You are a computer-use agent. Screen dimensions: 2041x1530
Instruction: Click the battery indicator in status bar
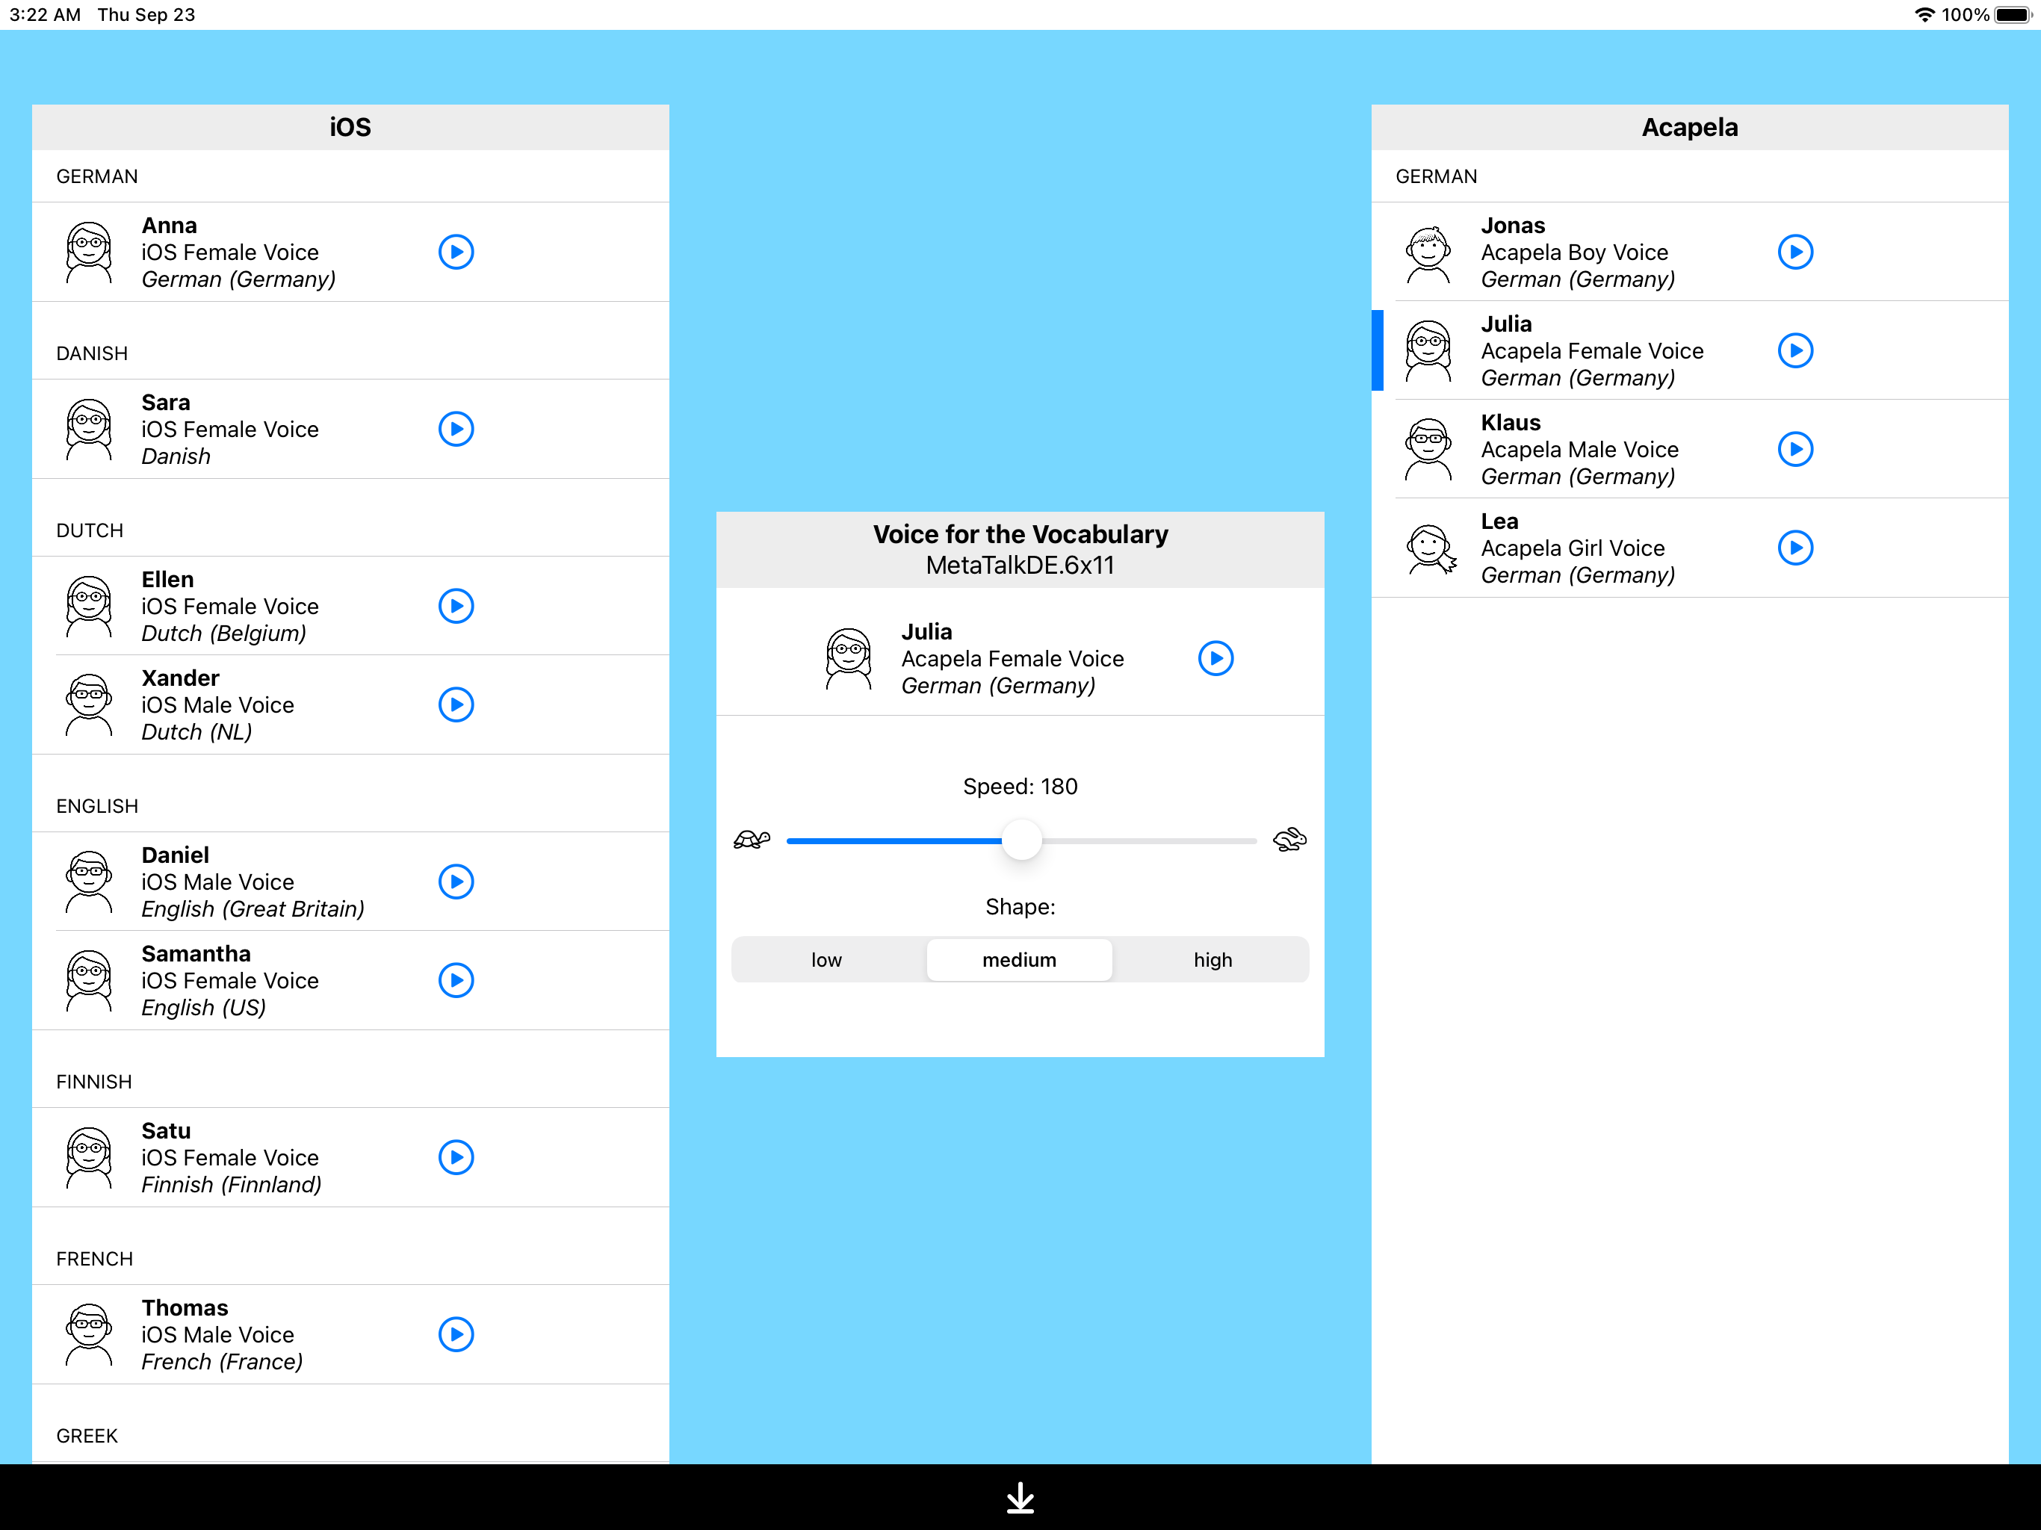click(2013, 15)
